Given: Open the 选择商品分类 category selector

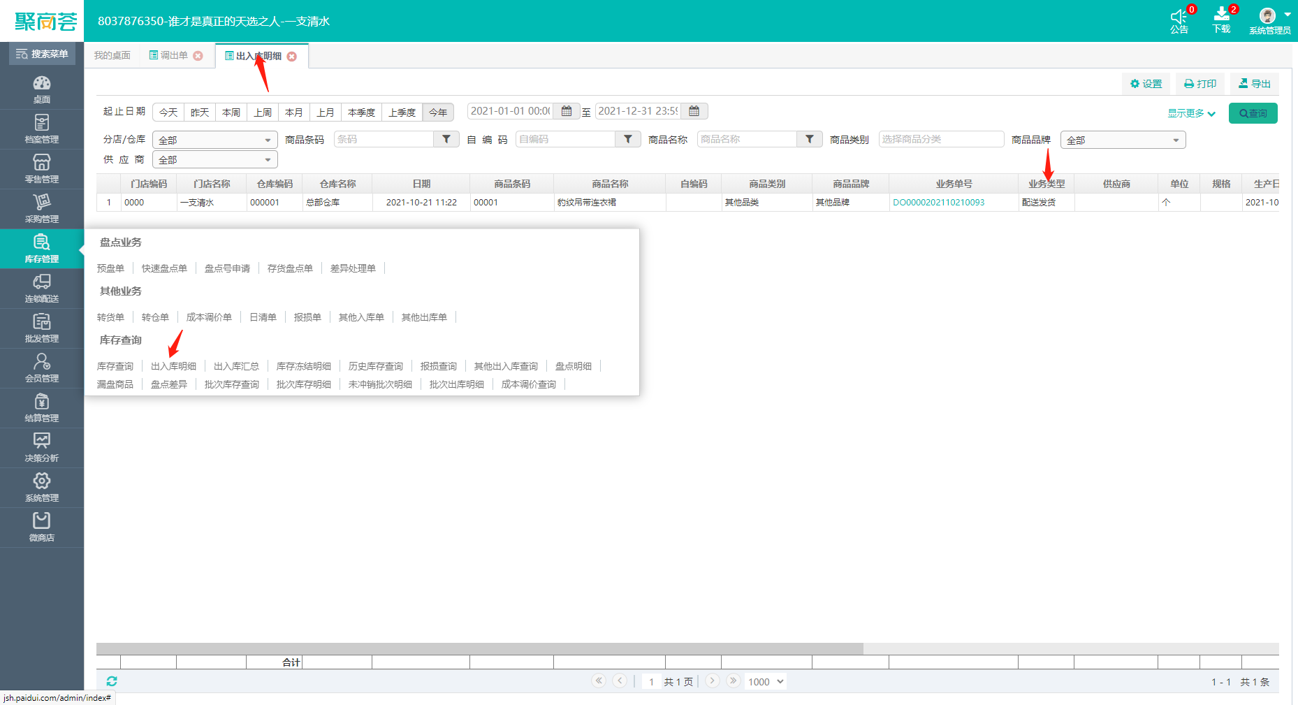Looking at the screenshot, I should (x=941, y=139).
